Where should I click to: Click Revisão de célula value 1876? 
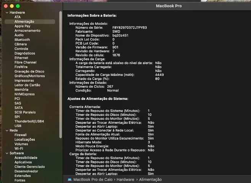[116, 55]
